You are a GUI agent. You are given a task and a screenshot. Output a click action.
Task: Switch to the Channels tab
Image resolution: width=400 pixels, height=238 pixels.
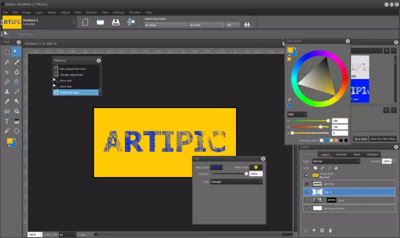pyautogui.click(x=341, y=154)
